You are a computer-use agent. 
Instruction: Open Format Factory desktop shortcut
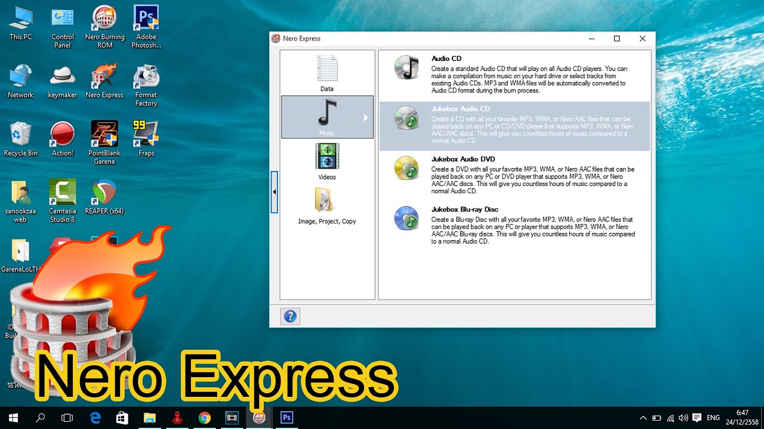click(146, 86)
